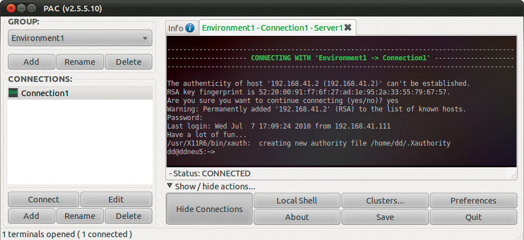Open the Environment1 group dropdown
The height and width of the screenshot is (240, 524).
pos(80,39)
